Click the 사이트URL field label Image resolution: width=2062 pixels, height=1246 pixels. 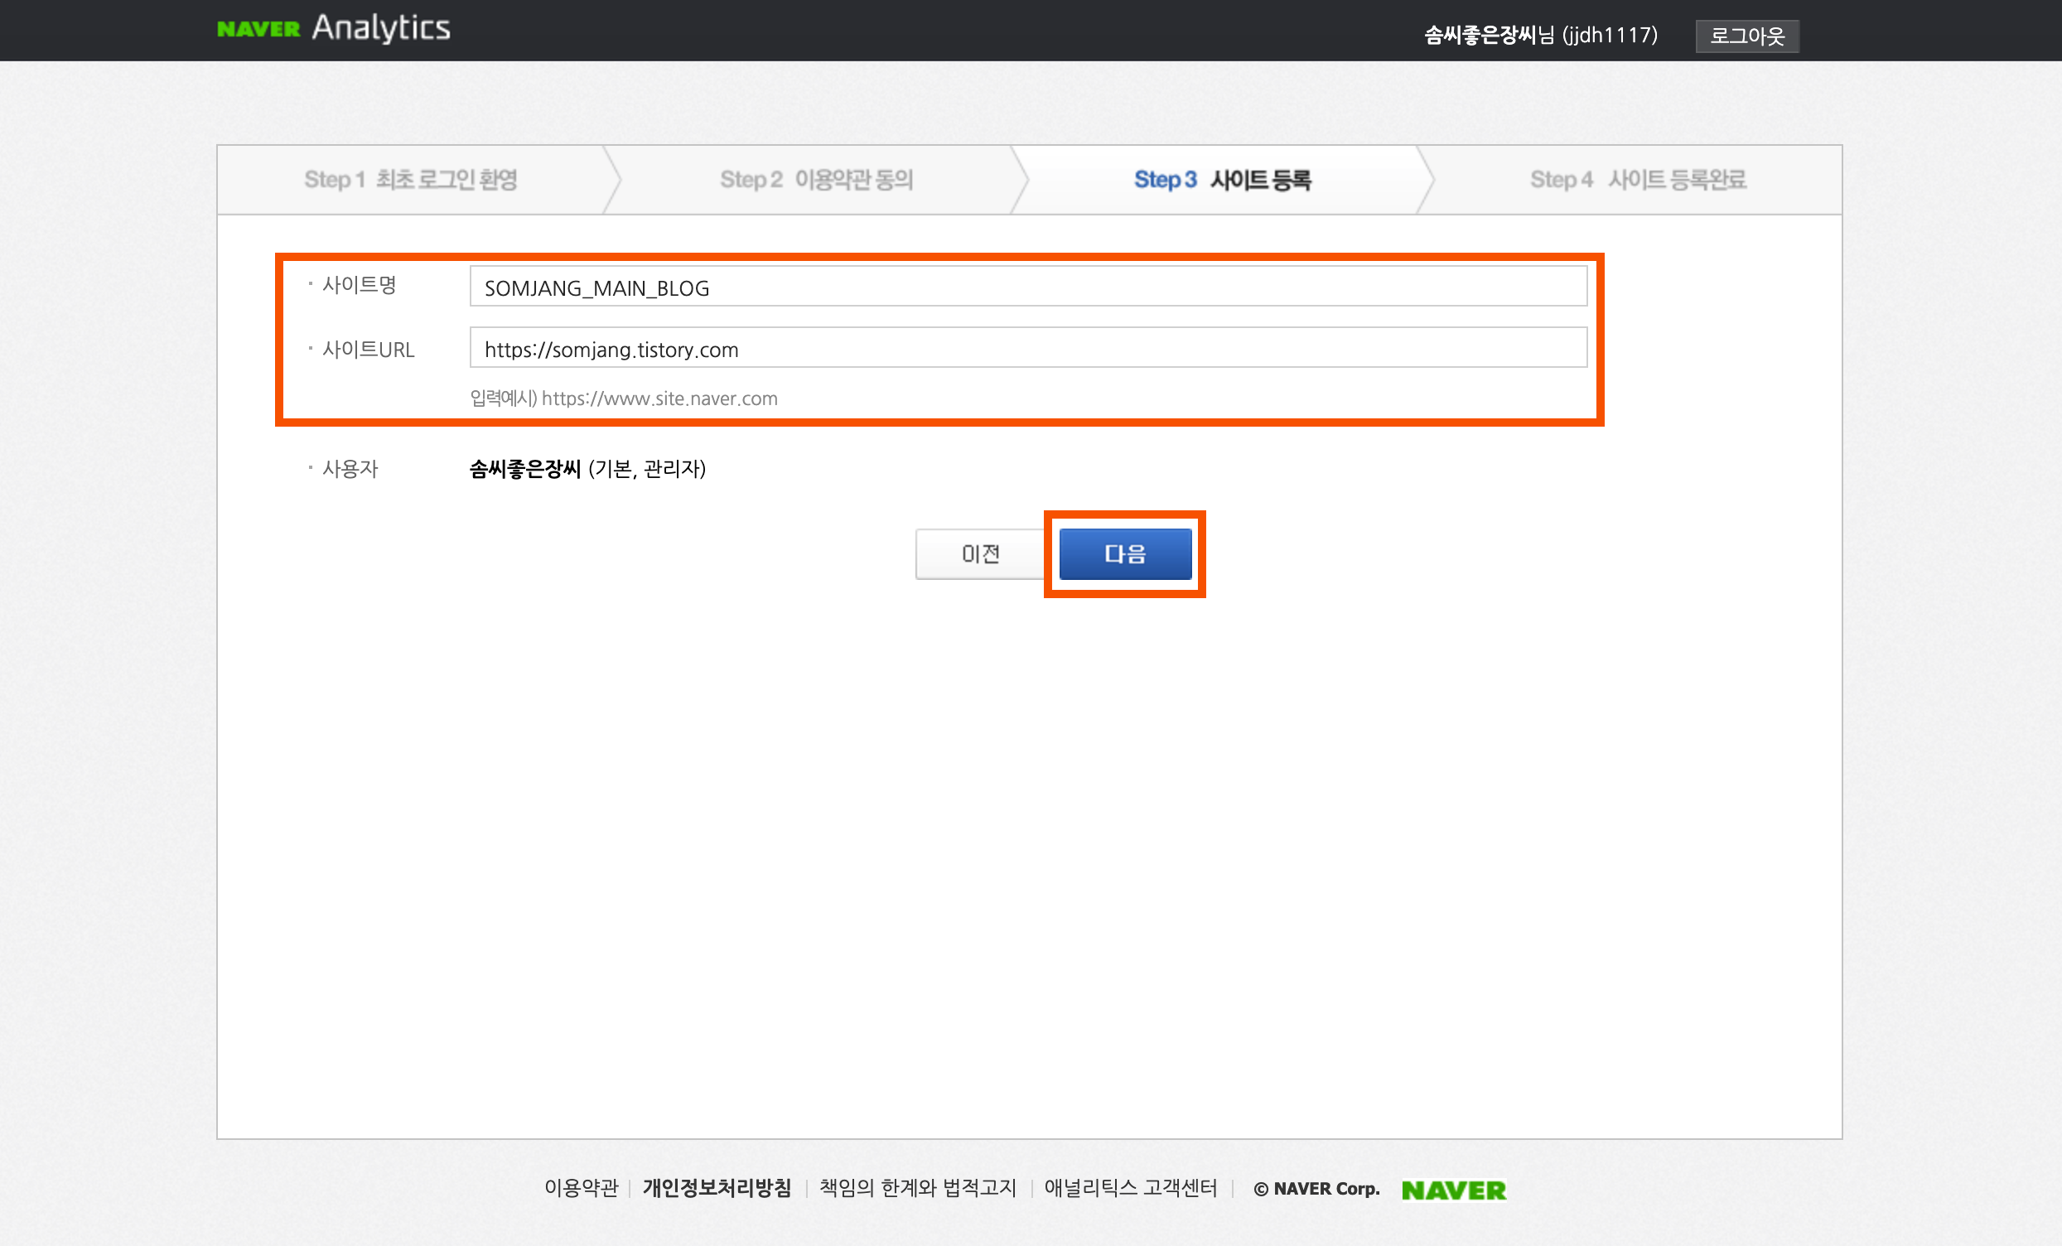coord(368,350)
